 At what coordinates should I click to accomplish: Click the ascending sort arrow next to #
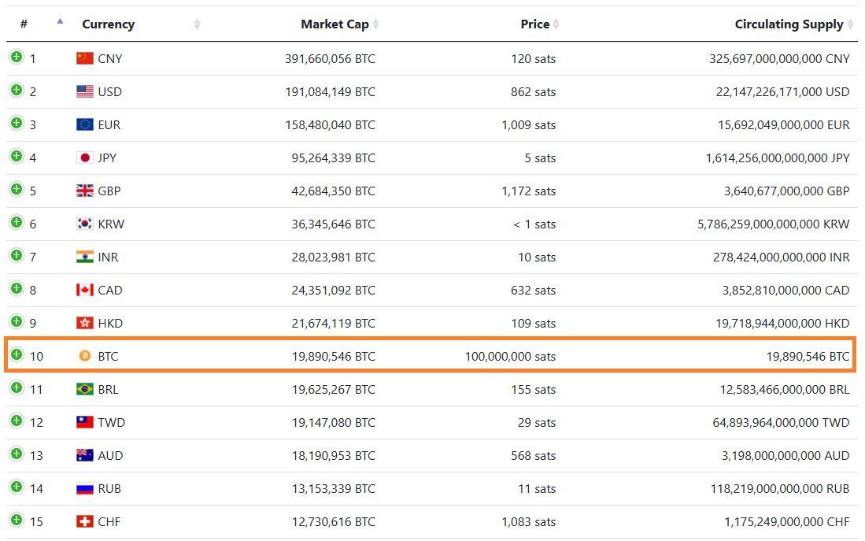[60, 21]
